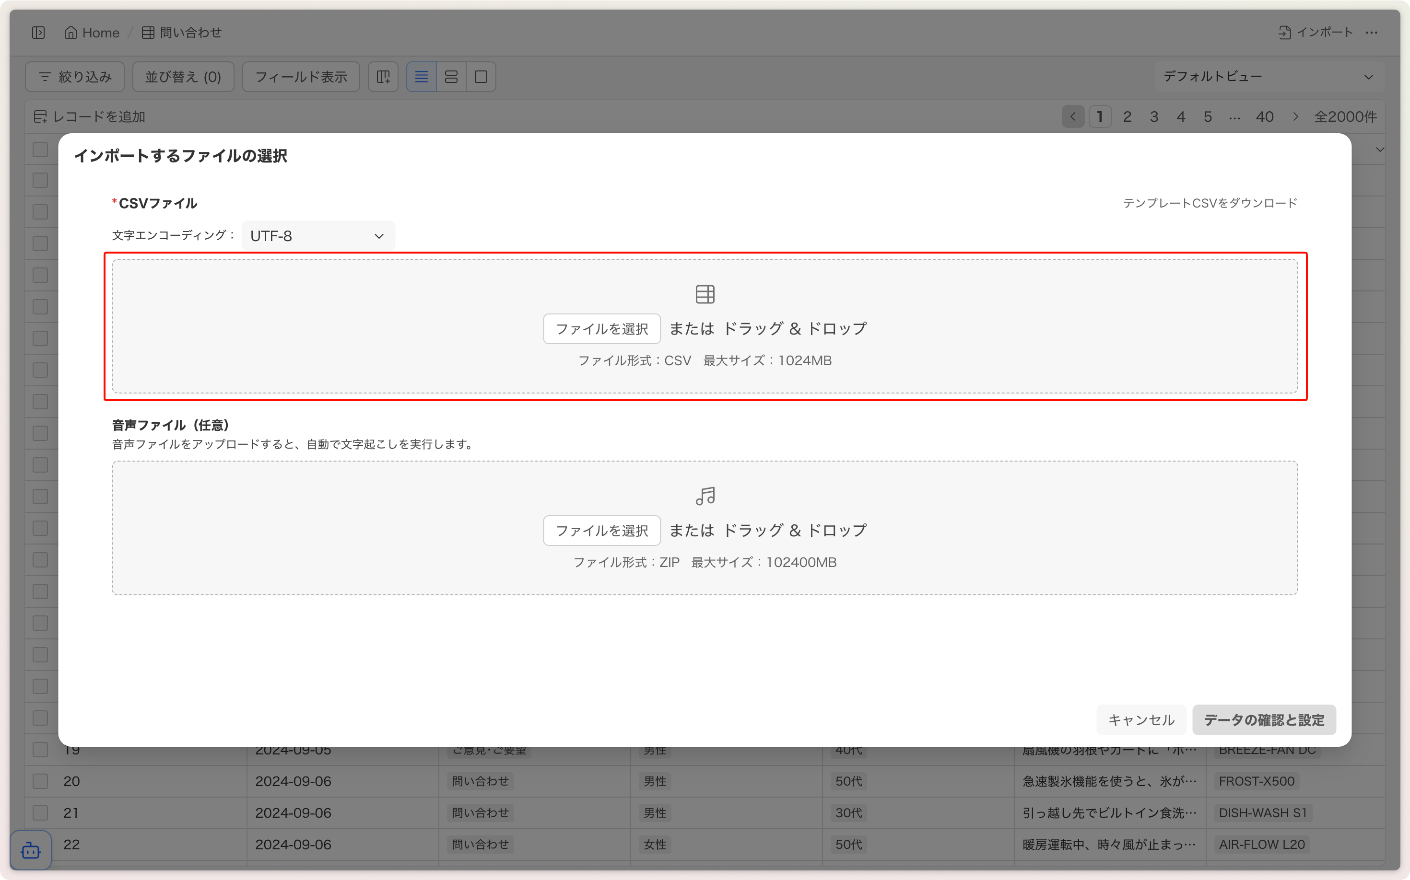The width and height of the screenshot is (1410, 880).
Task: Switch to single card view icon
Action: click(x=481, y=77)
